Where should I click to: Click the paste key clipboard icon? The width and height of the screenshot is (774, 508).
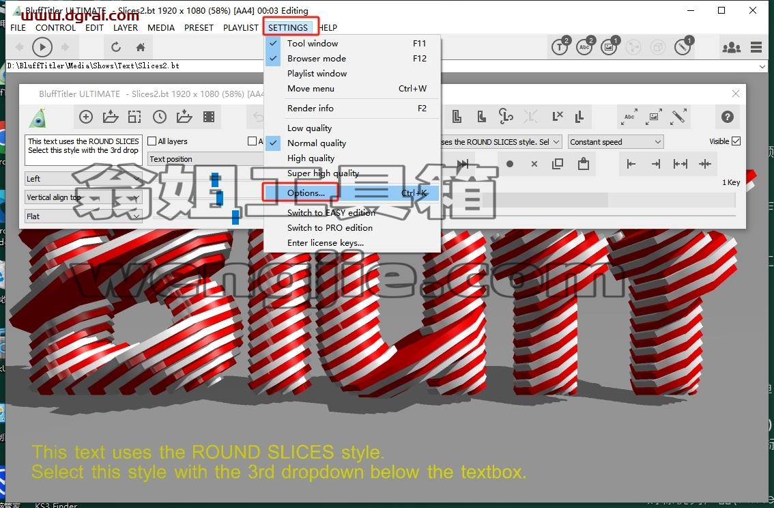click(584, 163)
